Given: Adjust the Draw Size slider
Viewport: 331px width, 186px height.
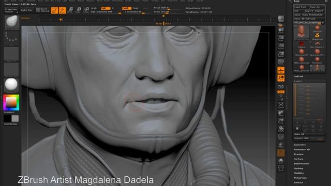Looking at the screenshot, I should [x=168, y=12].
